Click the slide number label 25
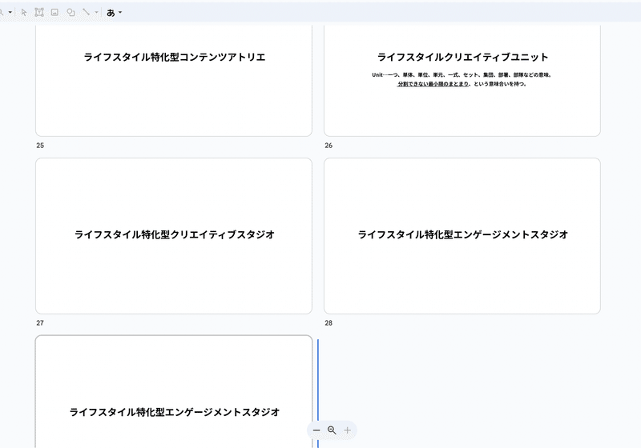641x448 pixels. point(40,146)
